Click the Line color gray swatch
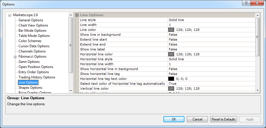Viewport: 266px width, 128px height. click(x=171, y=30)
